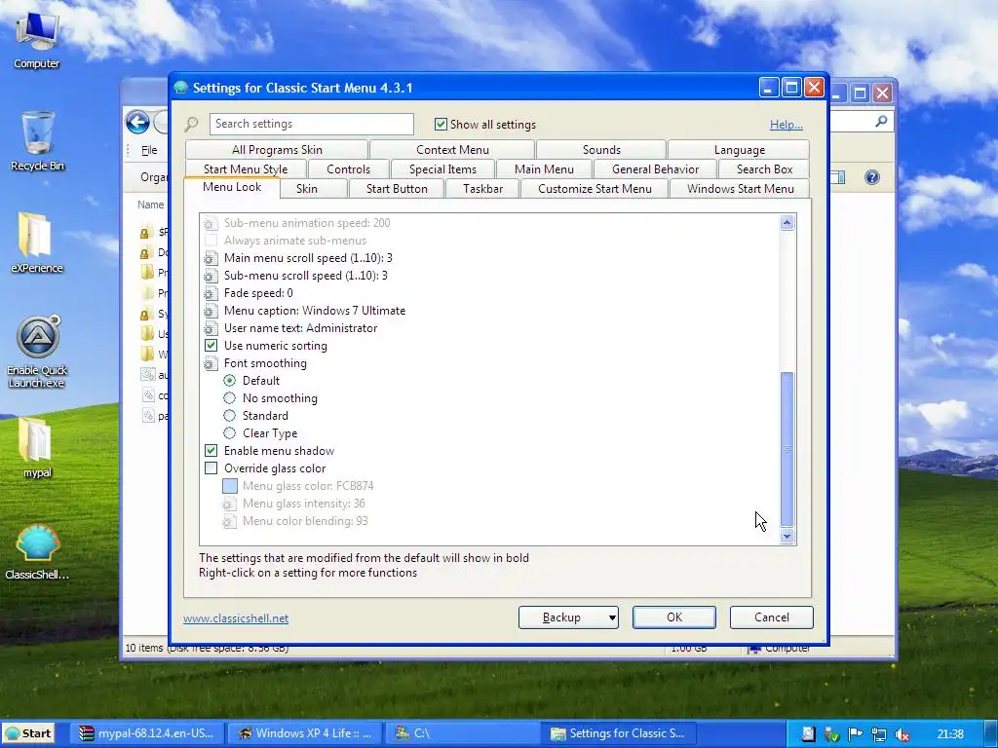Select Standard font smoothing option
This screenshot has width=998, height=748.
pyautogui.click(x=229, y=415)
